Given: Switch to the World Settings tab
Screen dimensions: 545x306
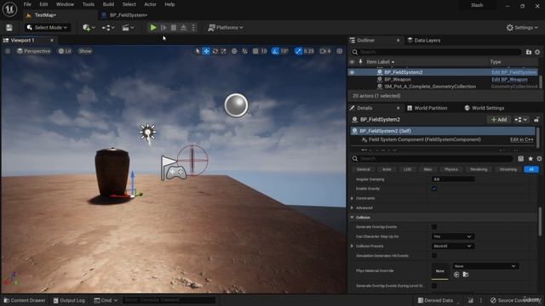Looking at the screenshot, I should coord(485,108).
